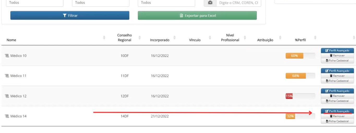Sort table by Nome column arrows
The width and height of the screenshot is (356, 133).
[104, 38]
